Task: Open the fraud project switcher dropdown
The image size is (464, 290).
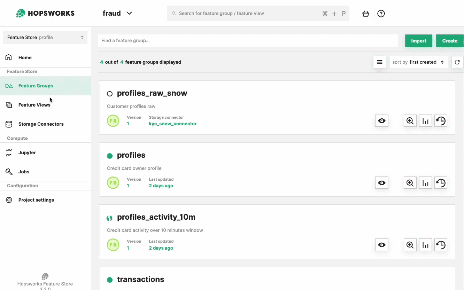Action: pyautogui.click(x=117, y=13)
